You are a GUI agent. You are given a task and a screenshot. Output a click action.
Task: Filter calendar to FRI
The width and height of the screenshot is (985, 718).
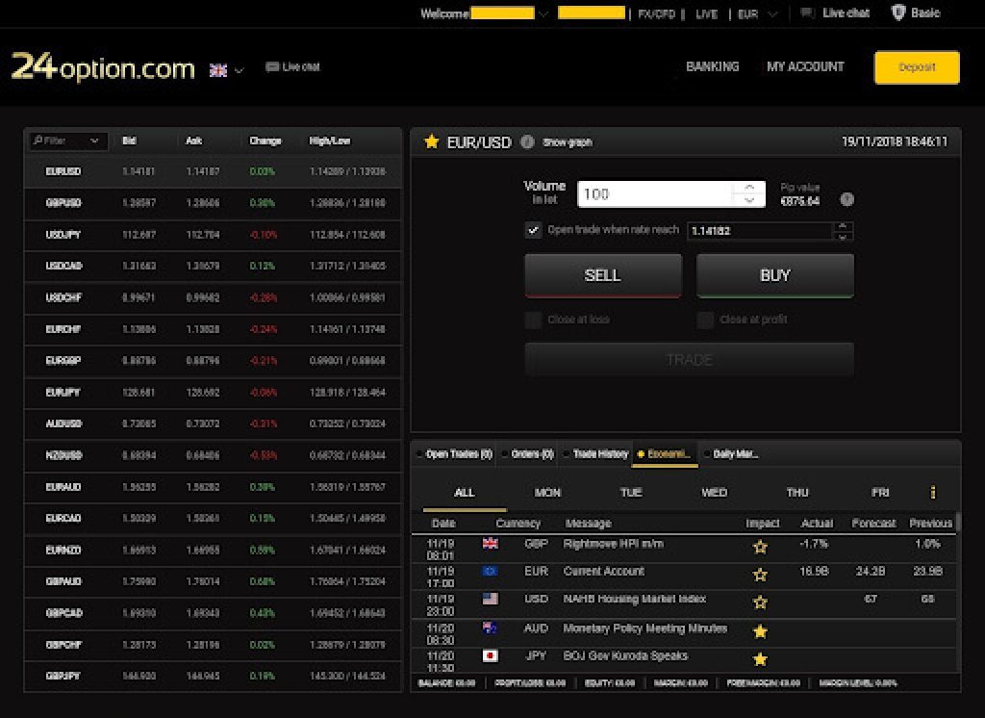click(x=880, y=492)
